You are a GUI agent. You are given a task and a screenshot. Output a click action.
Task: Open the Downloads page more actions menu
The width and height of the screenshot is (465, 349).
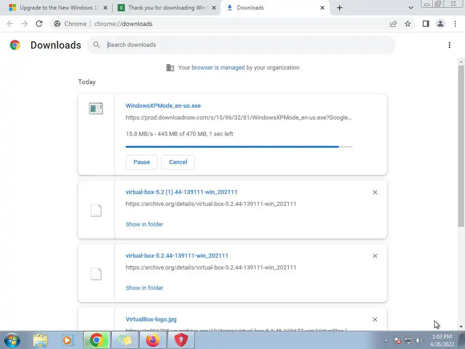(449, 45)
